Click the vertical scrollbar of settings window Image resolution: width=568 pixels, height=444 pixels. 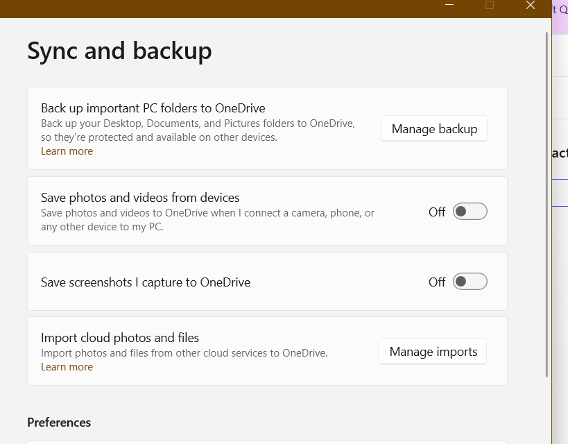tap(547, 205)
